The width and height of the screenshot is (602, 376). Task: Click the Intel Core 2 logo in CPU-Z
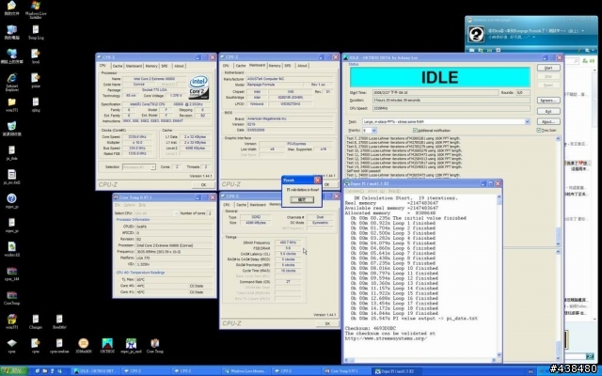coord(198,86)
